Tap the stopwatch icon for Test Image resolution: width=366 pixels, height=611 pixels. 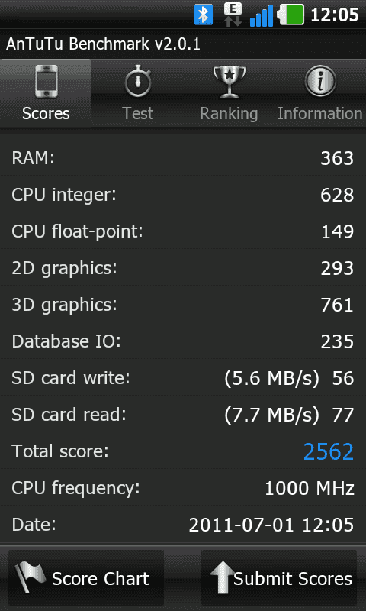[x=138, y=82]
